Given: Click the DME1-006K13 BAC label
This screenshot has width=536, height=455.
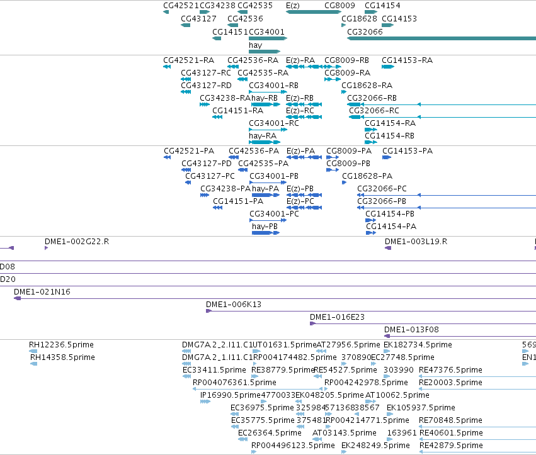Looking at the screenshot, I should [x=234, y=305].
